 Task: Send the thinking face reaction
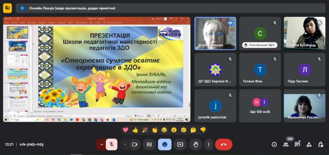pos(193,130)
